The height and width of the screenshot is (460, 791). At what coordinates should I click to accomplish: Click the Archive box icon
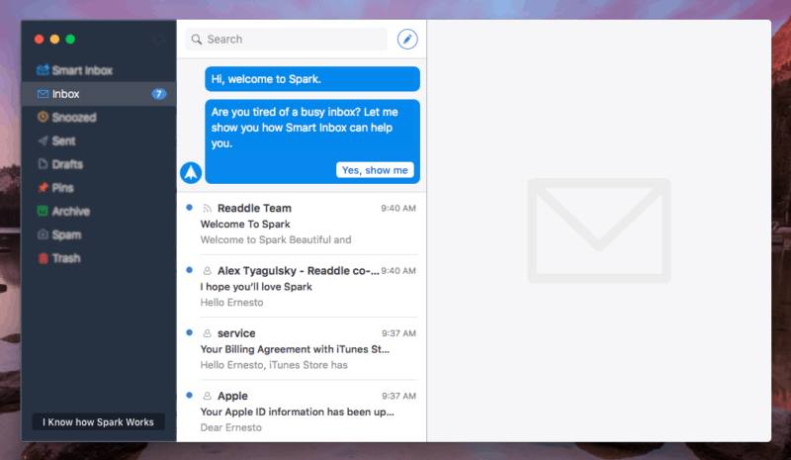coord(43,211)
